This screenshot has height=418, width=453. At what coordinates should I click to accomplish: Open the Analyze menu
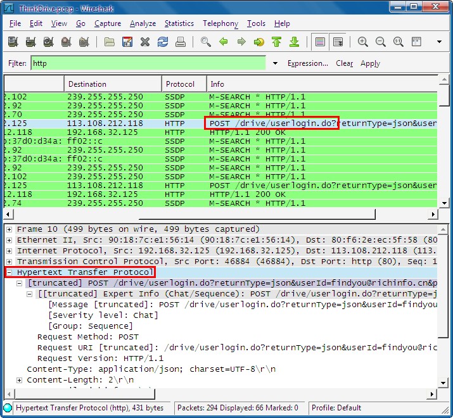[x=143, y=23]
